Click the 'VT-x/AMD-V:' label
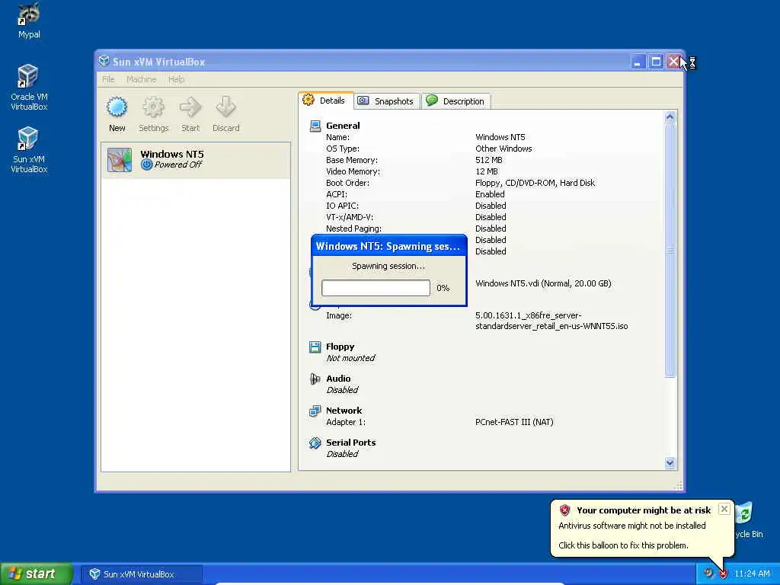 [x=349, y=217]
